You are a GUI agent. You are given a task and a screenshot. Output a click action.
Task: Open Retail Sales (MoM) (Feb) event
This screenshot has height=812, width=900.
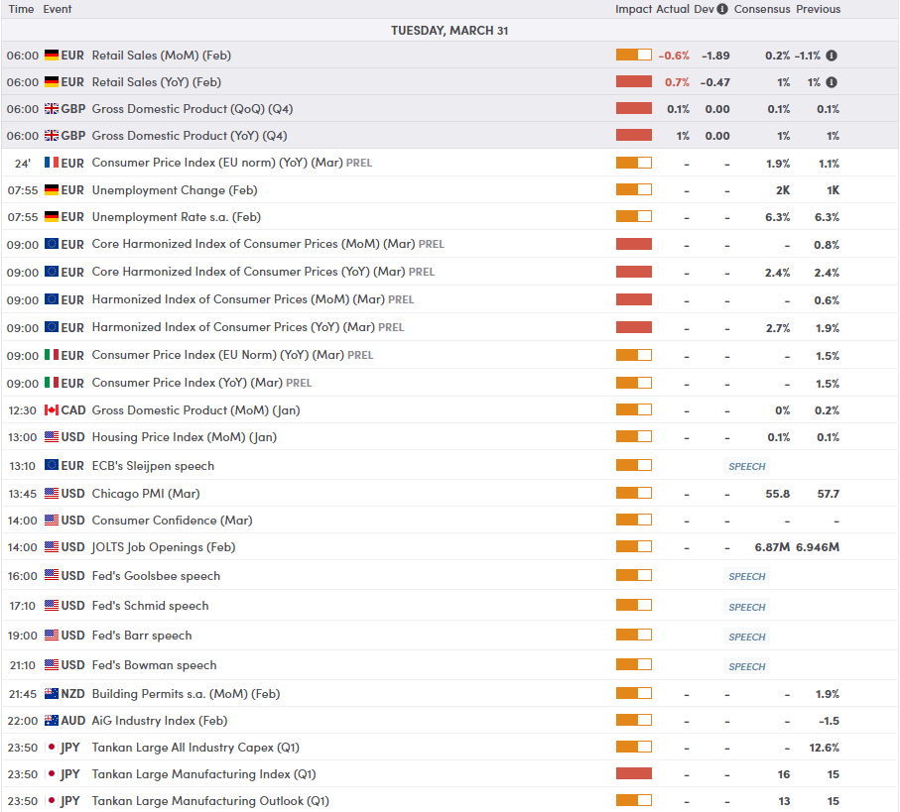click(162, 56)
